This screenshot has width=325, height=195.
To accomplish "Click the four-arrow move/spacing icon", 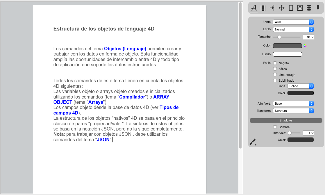I will pyautogui.click(x=281, y=8).
